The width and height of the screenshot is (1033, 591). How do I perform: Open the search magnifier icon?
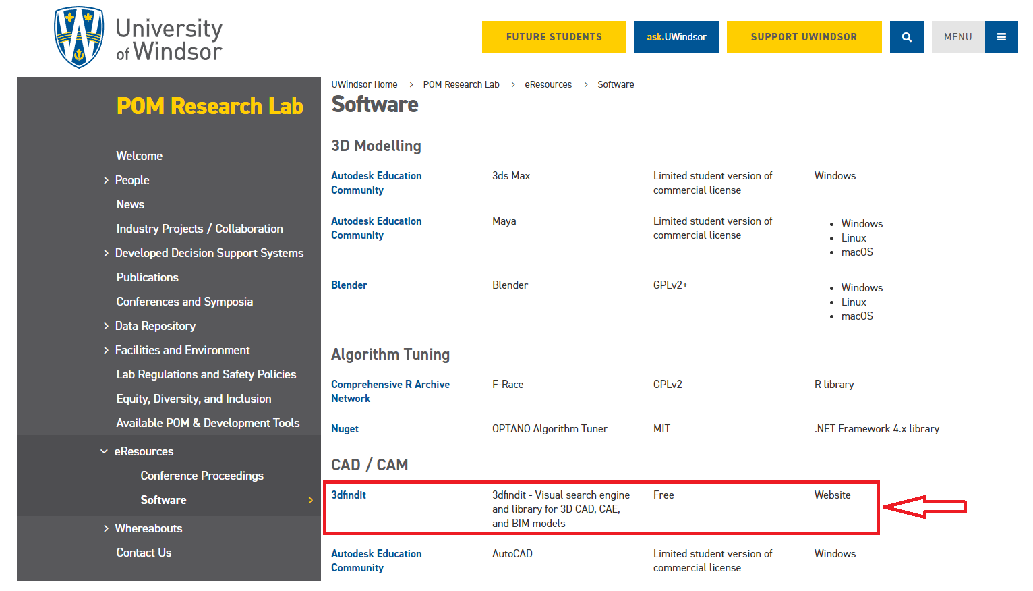click(x=906, y=37)
